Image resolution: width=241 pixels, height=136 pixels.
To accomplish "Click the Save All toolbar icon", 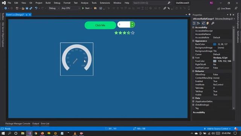I will pos(31,8).
